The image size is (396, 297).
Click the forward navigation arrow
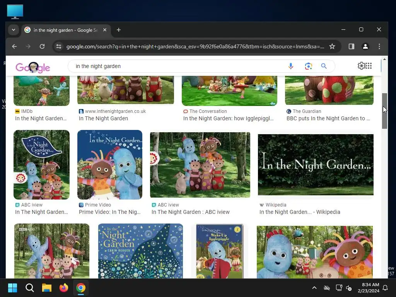coord(28,46)
